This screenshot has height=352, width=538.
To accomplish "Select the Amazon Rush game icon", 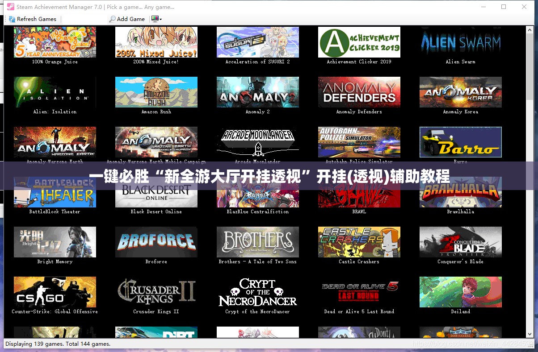I will coord(156,92).
